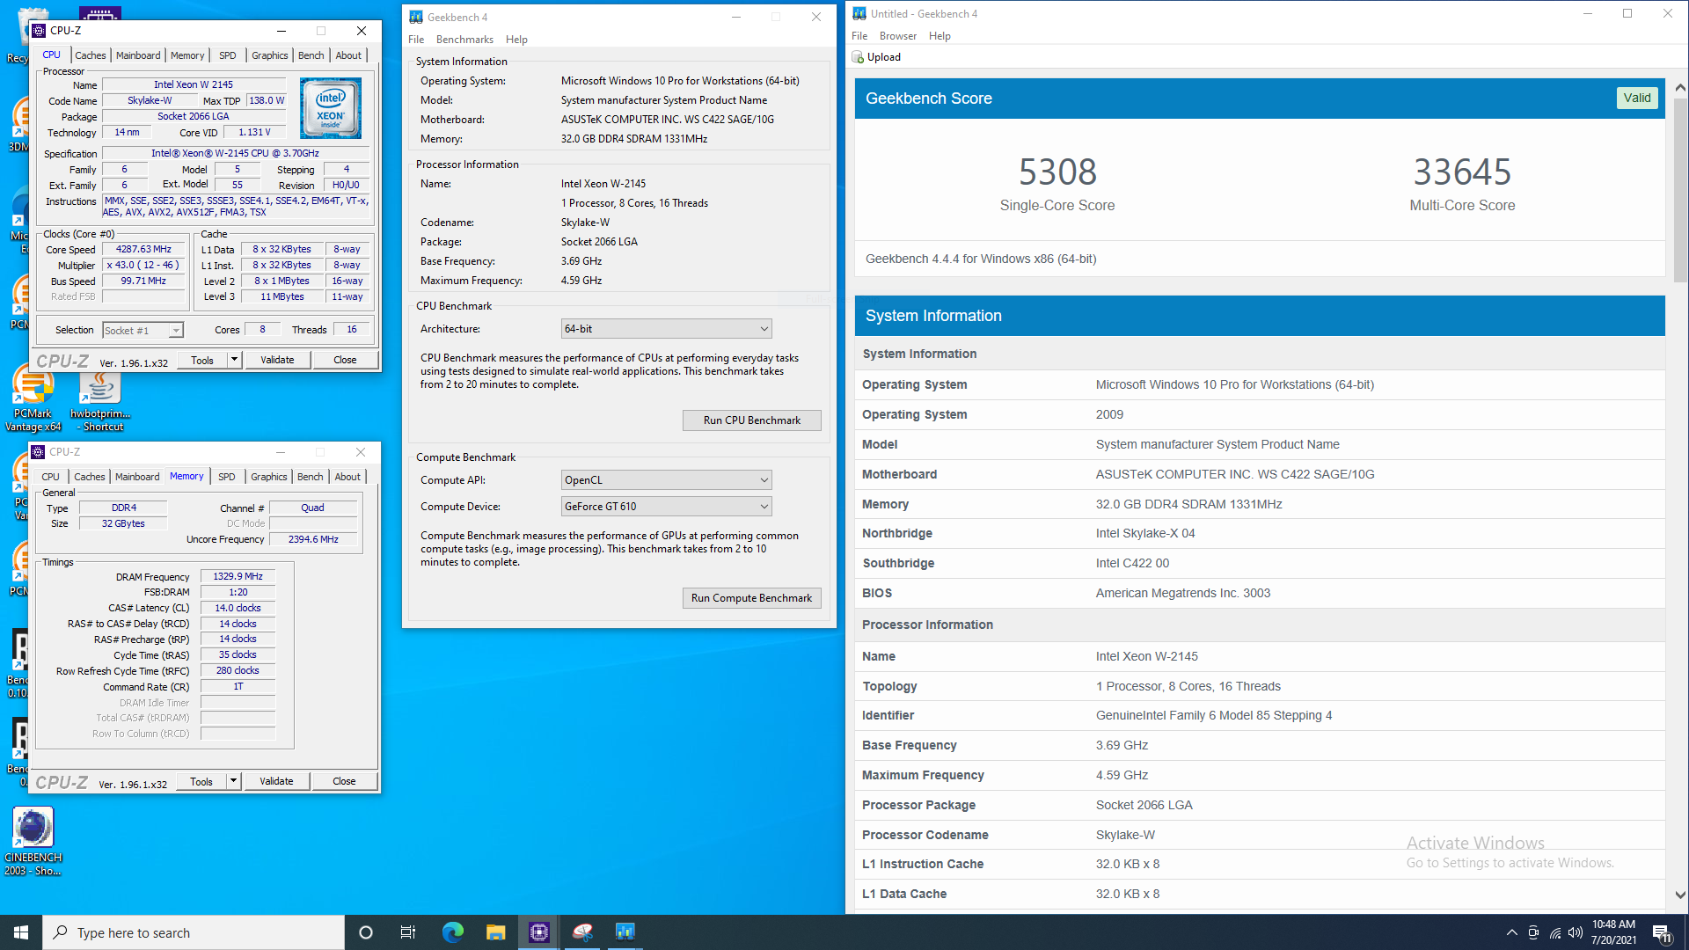Open File Explorer from the taskbar

[496, 932]
